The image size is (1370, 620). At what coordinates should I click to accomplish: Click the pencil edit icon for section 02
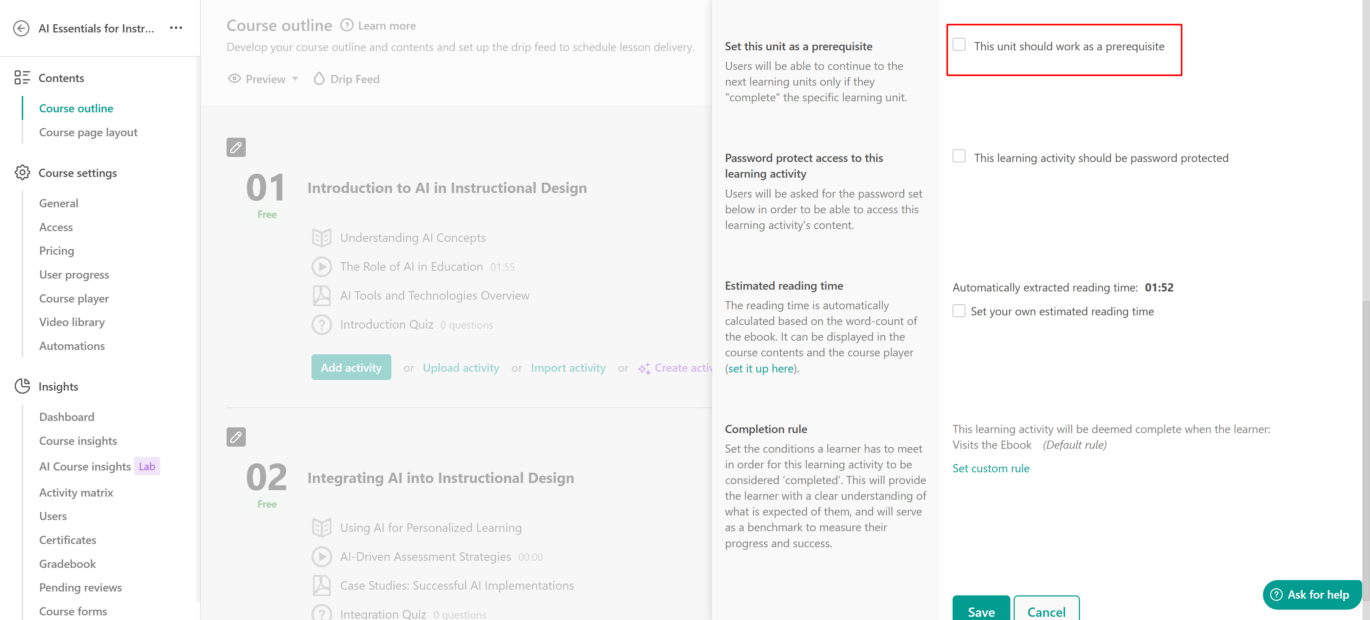coord(235,437)
